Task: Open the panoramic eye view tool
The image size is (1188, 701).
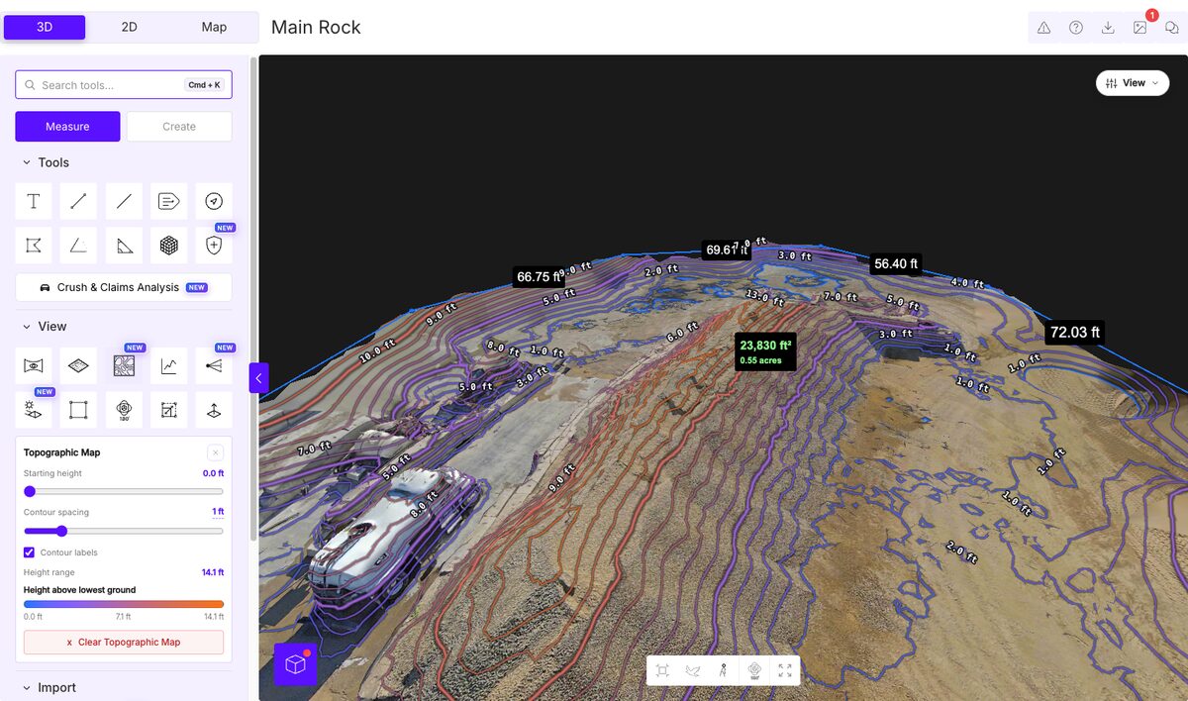Action: tap(33, 365)
